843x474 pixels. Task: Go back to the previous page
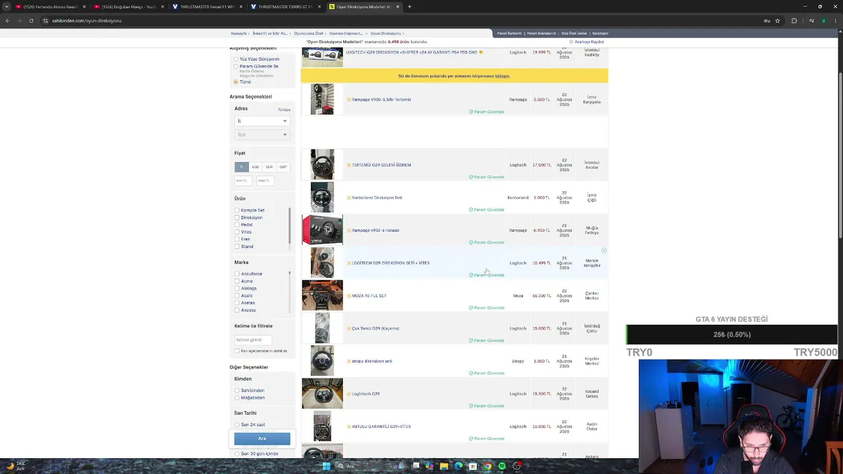[x=7, y=20]
